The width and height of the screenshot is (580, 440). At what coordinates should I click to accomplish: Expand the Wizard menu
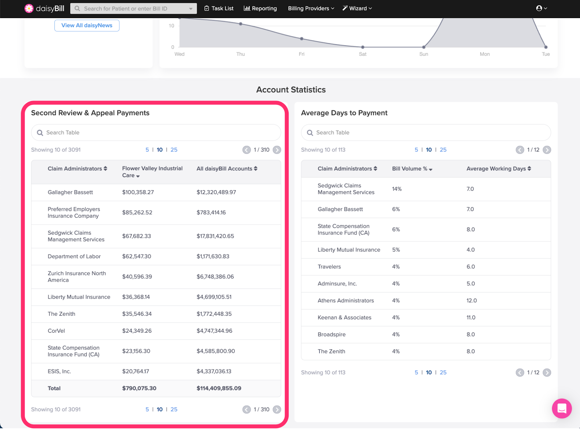(357, 8)
